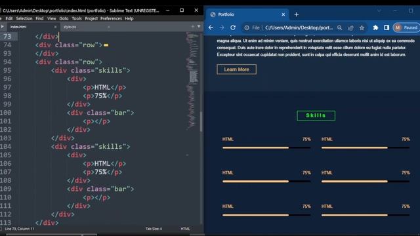The height and width of the screenshot is (236, 420).
Task: Open a new Chrome tab
Action: pyautogui.click(x=296, y=14)
